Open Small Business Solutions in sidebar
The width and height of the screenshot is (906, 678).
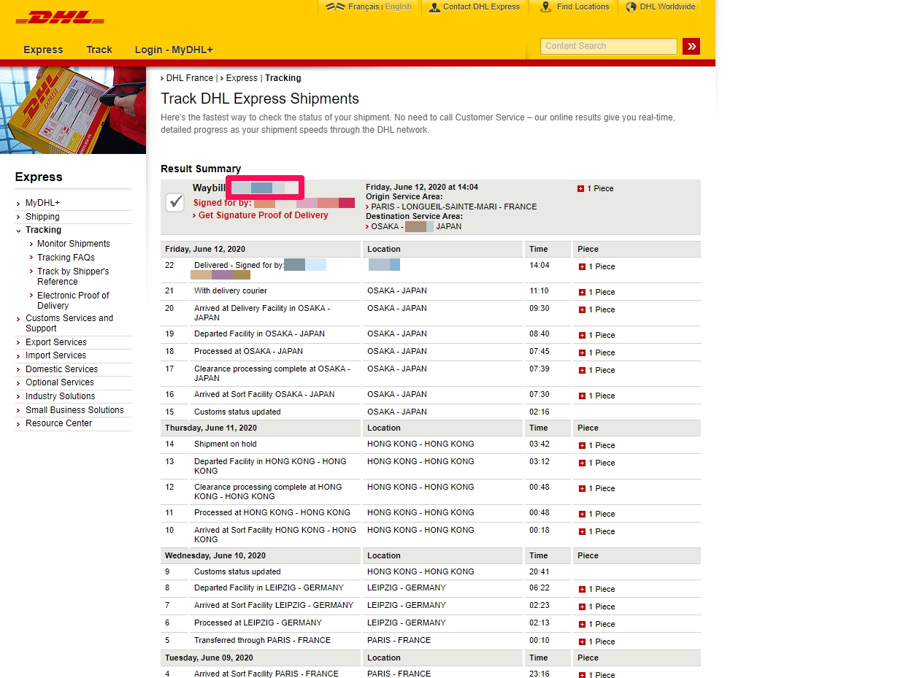[x=74, y=410]
